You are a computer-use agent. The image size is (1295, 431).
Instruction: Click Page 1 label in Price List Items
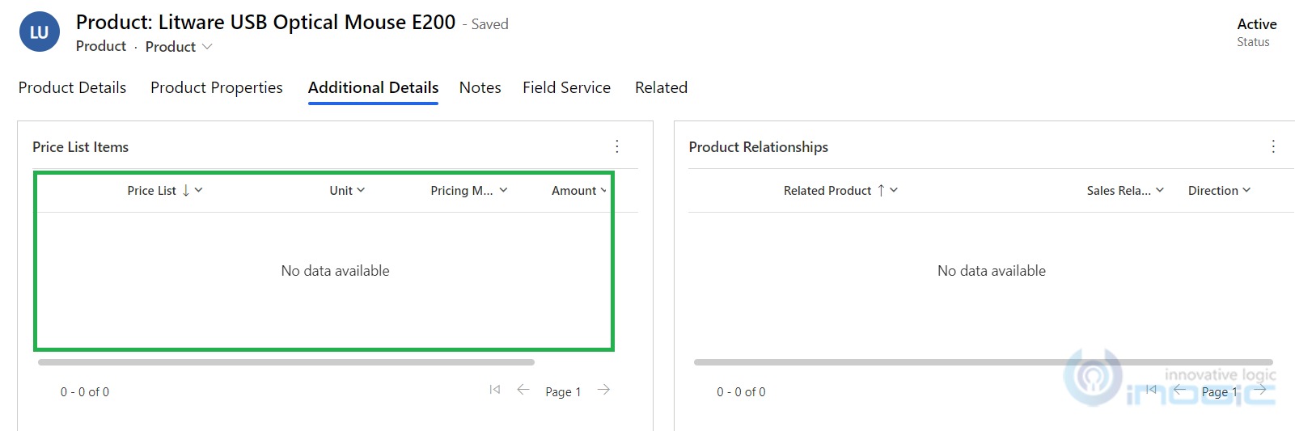coord(563,392)
